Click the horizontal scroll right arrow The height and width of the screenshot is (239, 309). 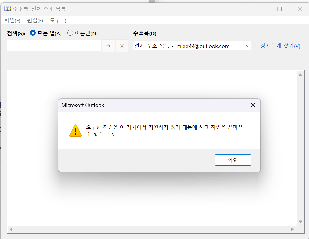(x=292, y=229)
